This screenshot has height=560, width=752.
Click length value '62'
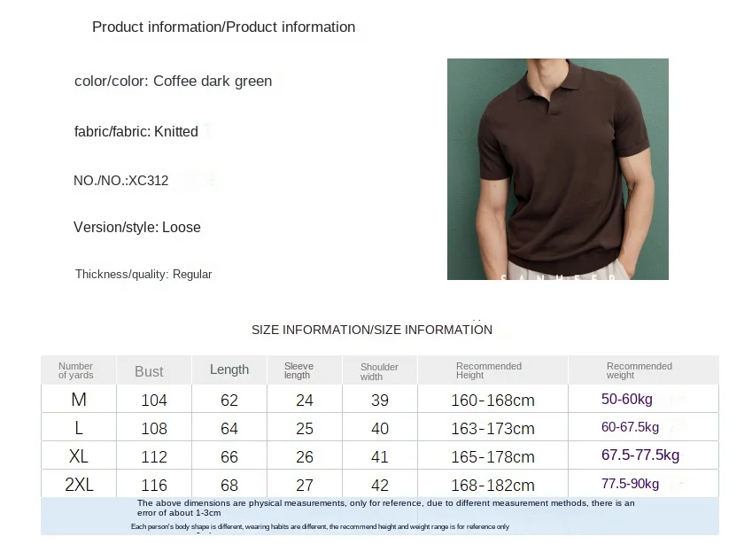tap(229, 401)
